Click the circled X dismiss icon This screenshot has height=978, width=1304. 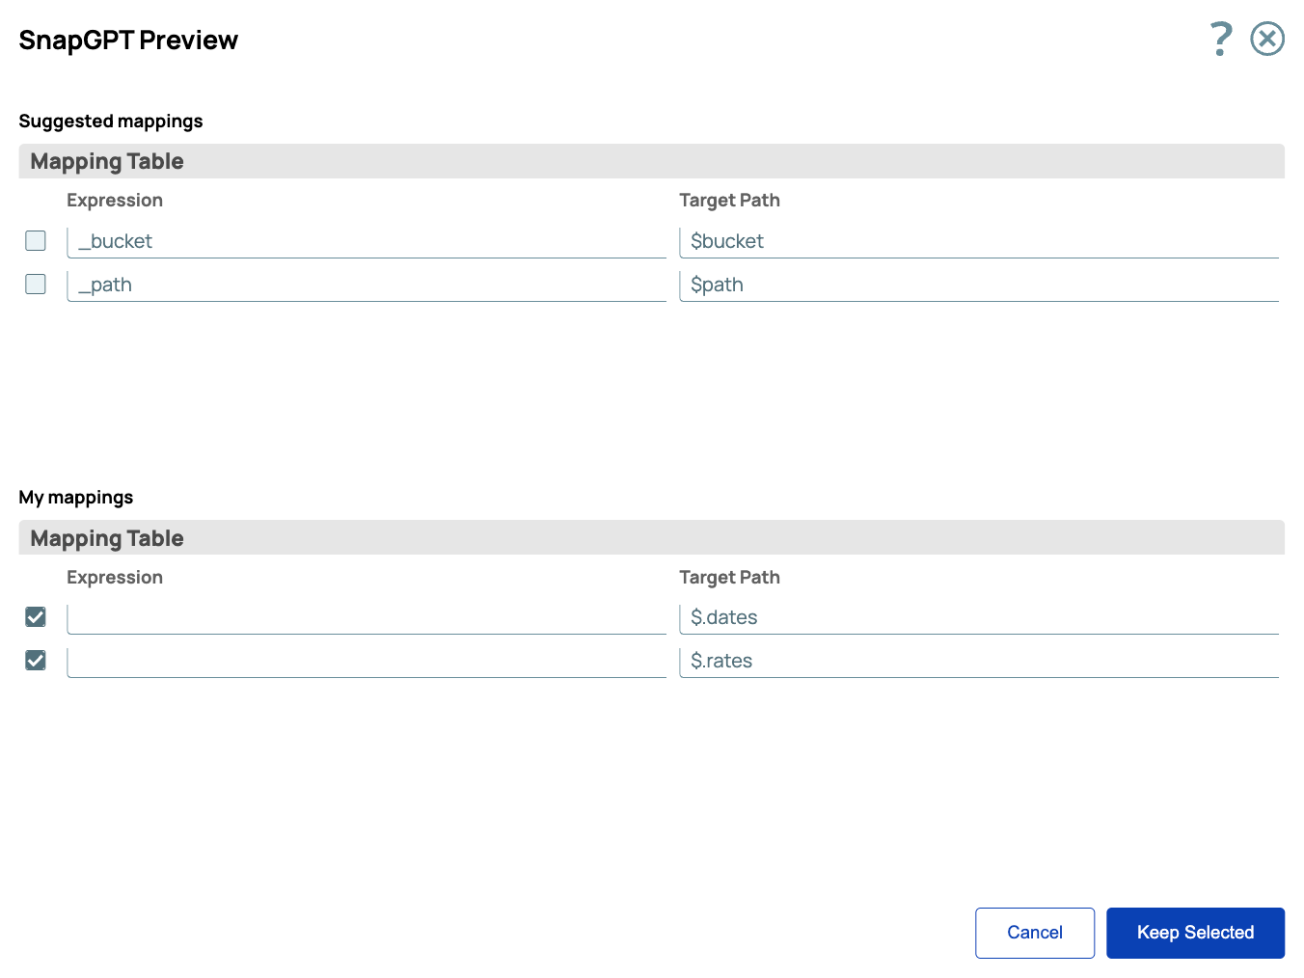pyautogui.click(x=1267, y=39)
